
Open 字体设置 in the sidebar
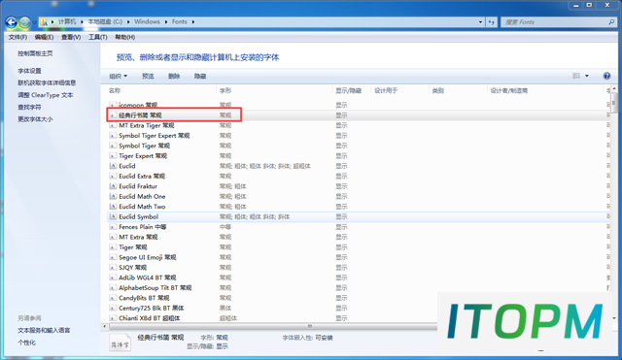coord(29,71)
